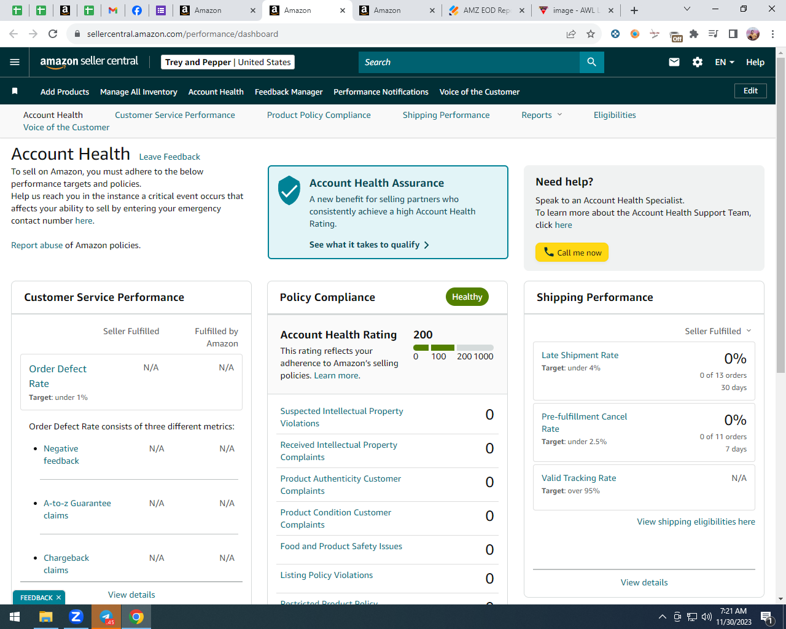Open See what it takes to qualify
Image resolution: width=786 pixels, height=629 pixels.
(x=369, y=244)
